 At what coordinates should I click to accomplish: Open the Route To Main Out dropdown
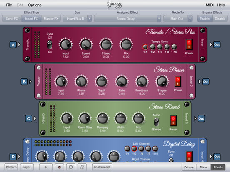[178, 19]
